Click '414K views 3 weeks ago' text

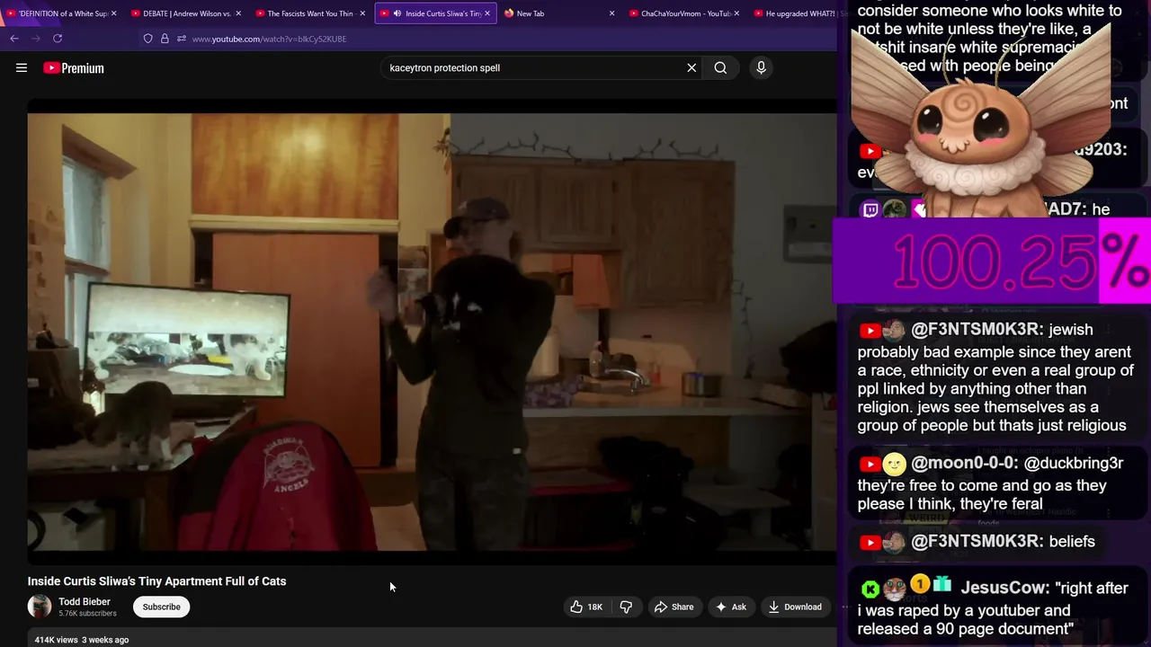82,640
